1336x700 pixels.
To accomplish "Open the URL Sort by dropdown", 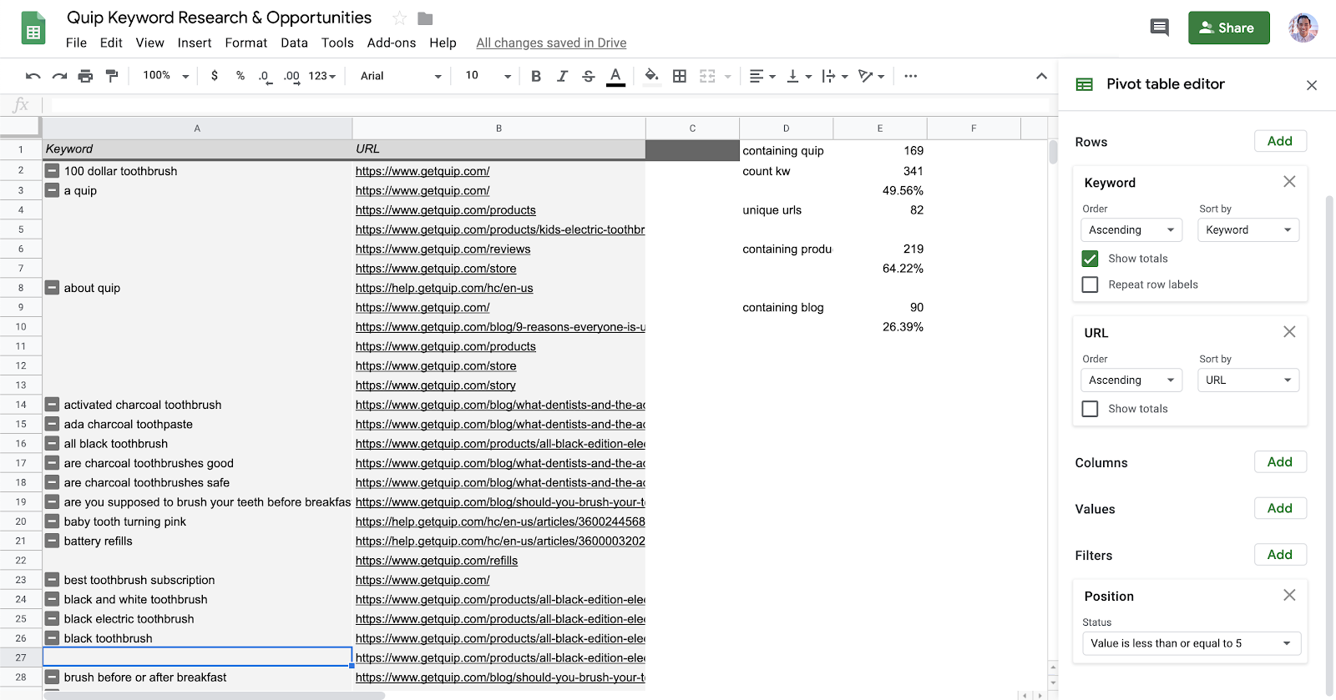I will (1248, 380).
